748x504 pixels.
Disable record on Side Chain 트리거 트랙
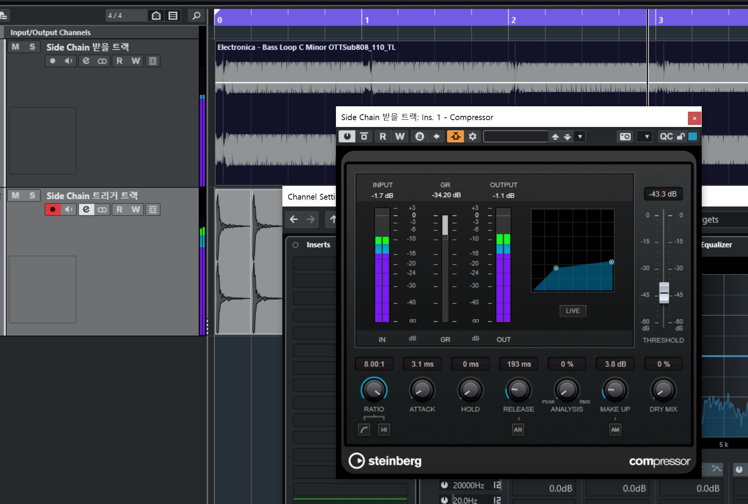53,210
